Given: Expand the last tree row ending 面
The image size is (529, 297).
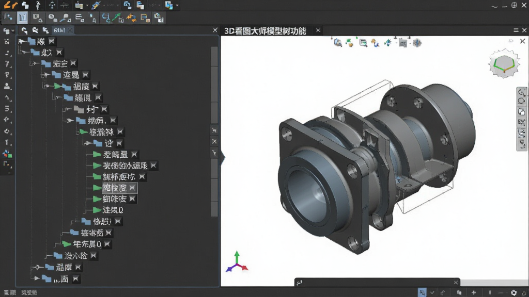Looking at the screenshot, I should [x=37, y=278].
